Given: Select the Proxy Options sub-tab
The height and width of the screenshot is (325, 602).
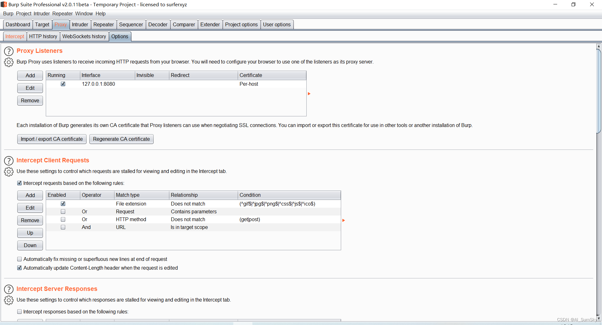Looking at the screenshot, I should (x=120, y=36).
